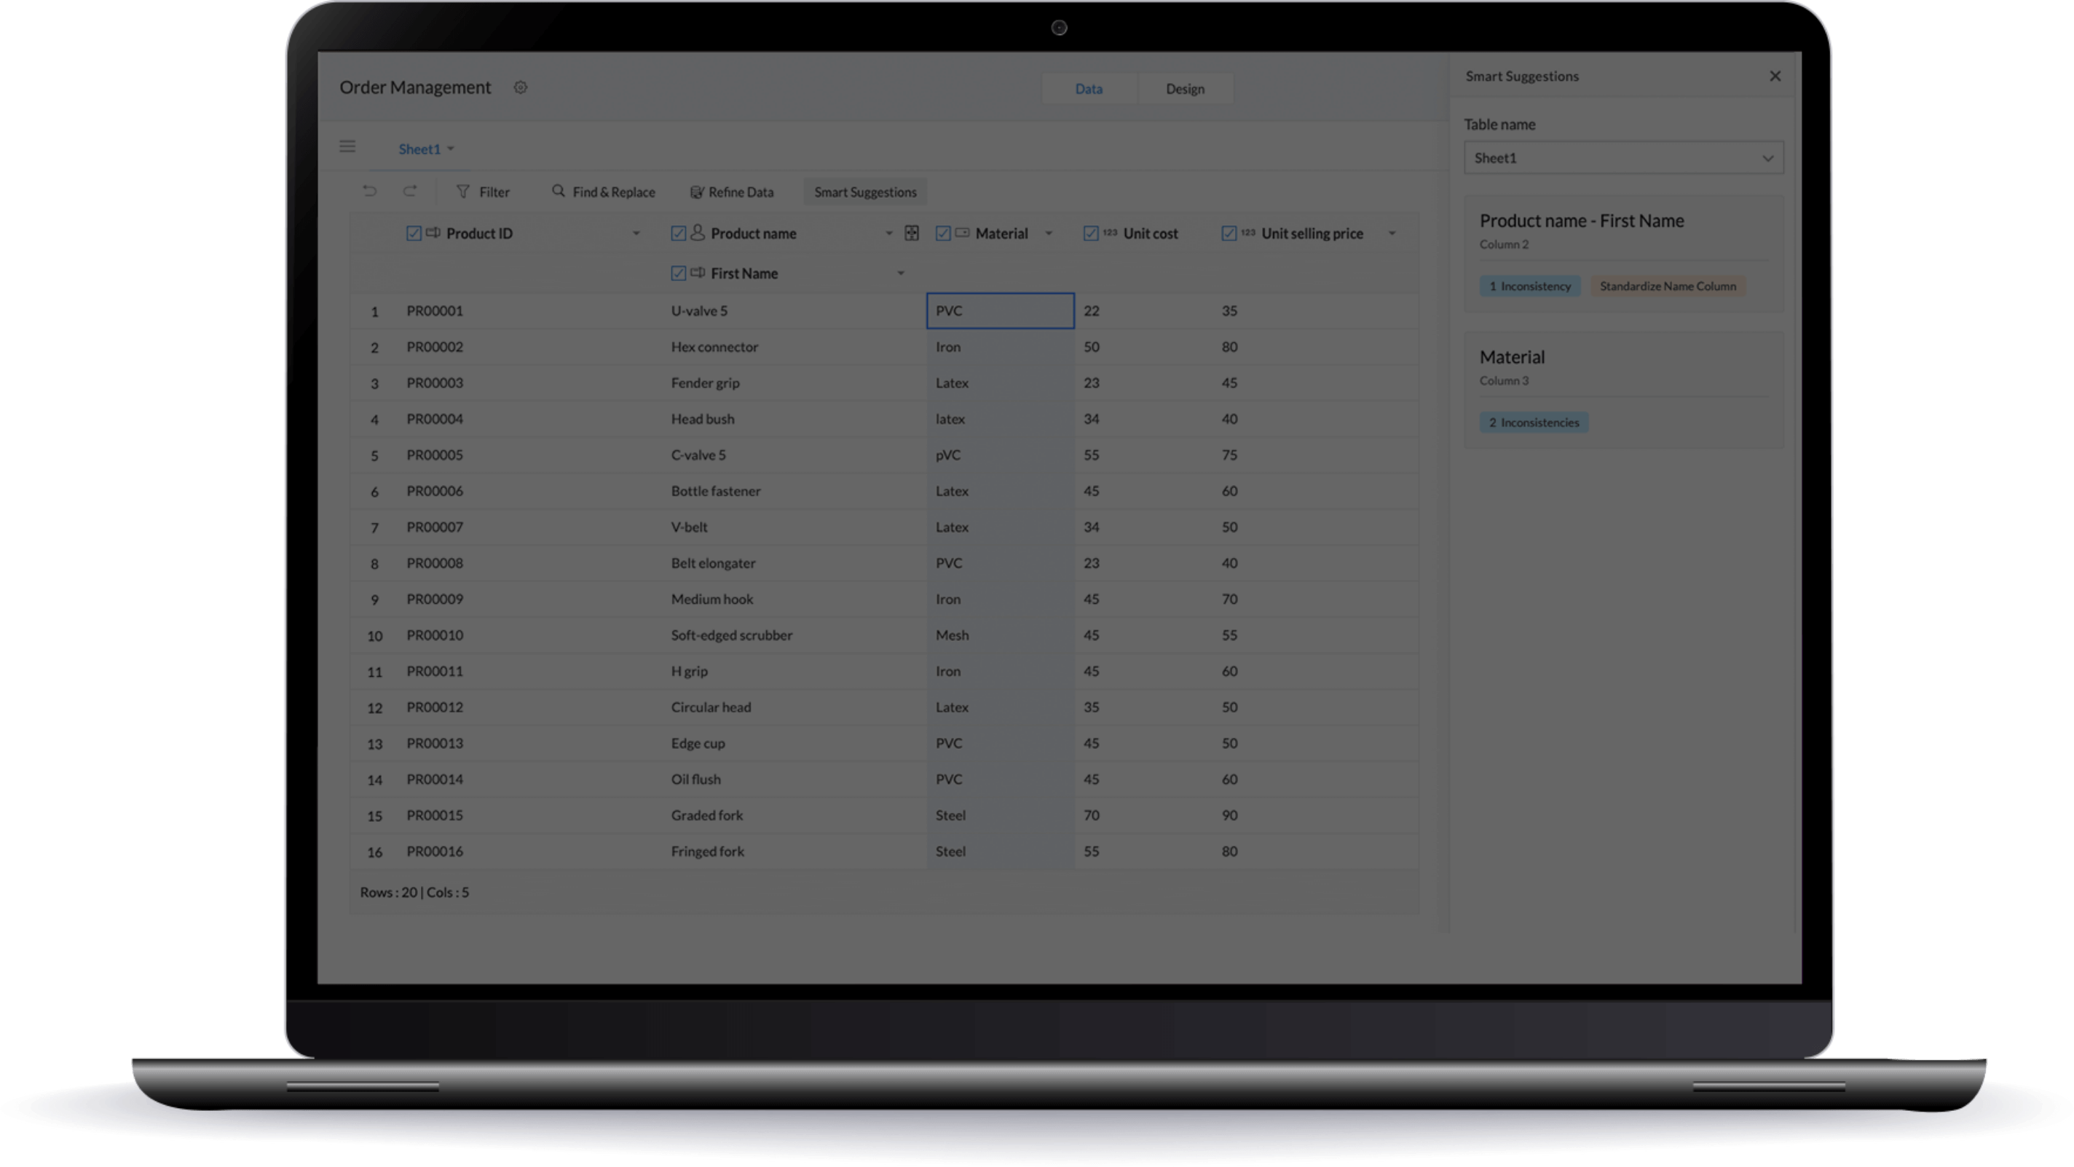Click the expand icon beside Product name
The height and width of the screenshot is (1167, 2074).
point(912,233)
